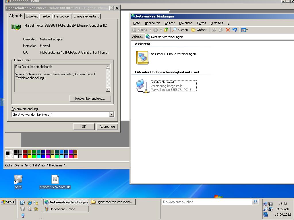Viewport: 294px width, 220px height.
Task: Open the Zurück history dropdown arrow
Action: click(x=150, y=30)
